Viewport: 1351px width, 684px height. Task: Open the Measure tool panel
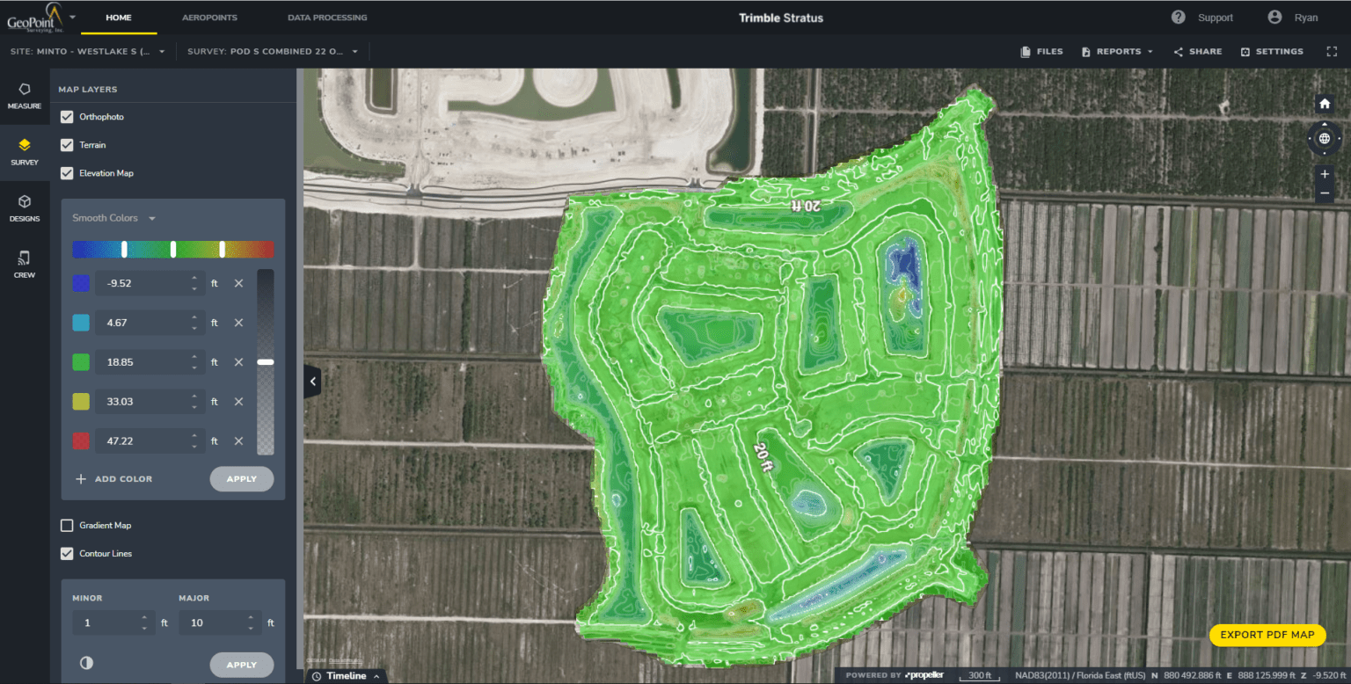[25, 96]
